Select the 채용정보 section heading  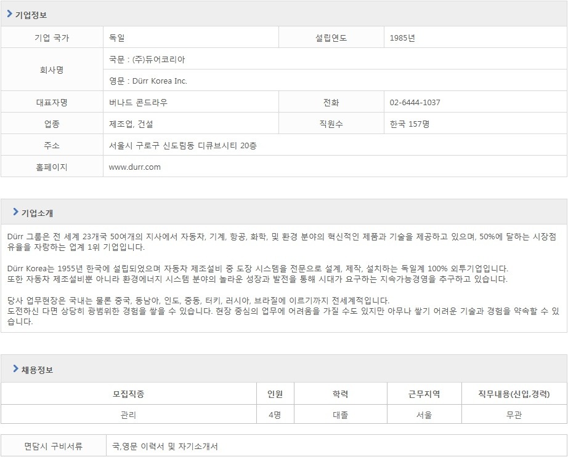tap(37, 370)
